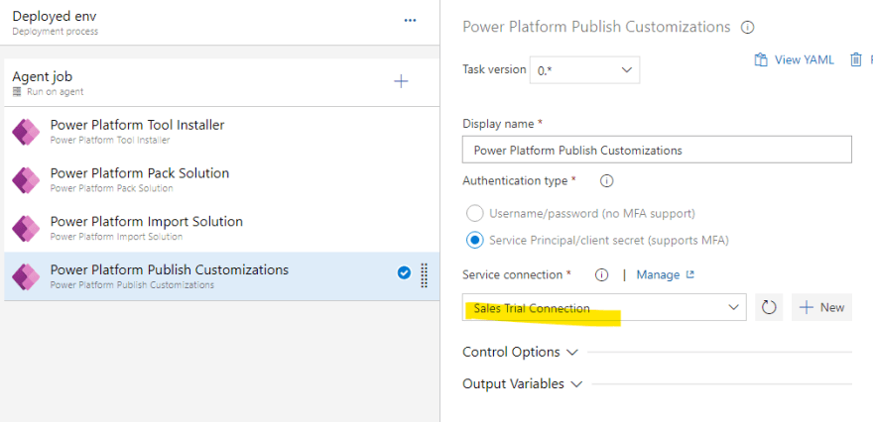
Task: Select the Deployed env stage header
Action: [x=221, y=22]
